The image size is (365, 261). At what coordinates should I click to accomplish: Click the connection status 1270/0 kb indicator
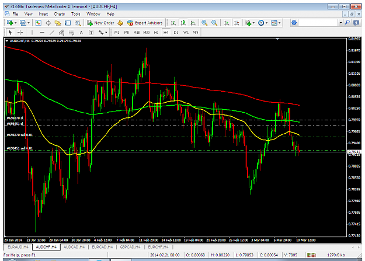point(336,255)
